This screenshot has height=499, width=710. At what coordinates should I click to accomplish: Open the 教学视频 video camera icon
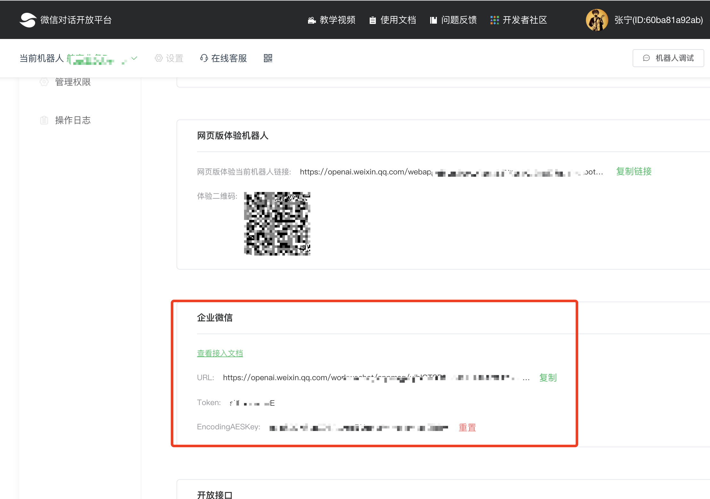pos(312,20)
